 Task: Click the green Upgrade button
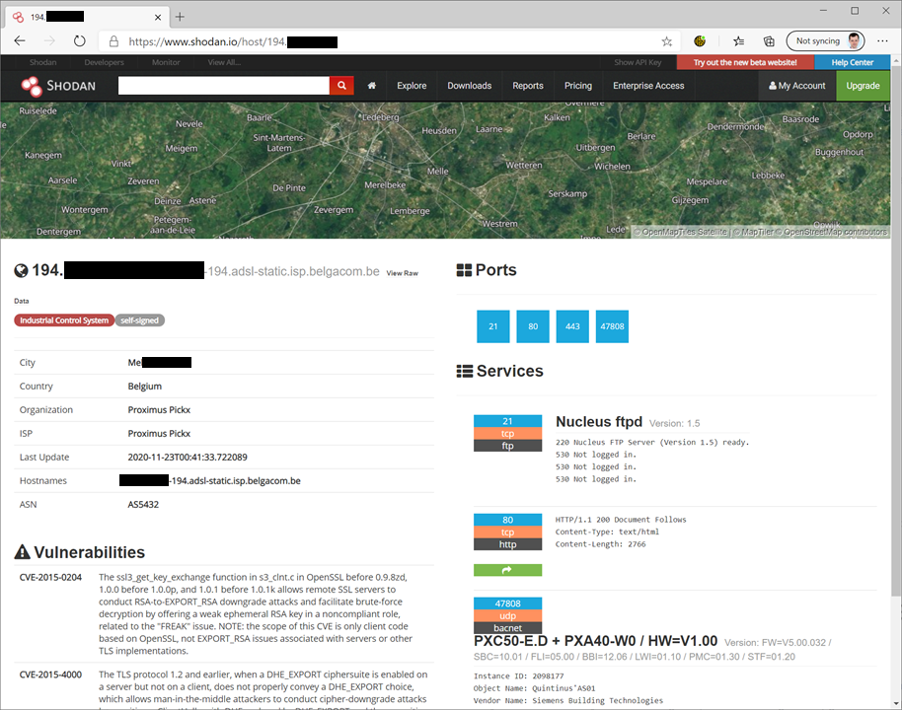(x=863, y=86)
